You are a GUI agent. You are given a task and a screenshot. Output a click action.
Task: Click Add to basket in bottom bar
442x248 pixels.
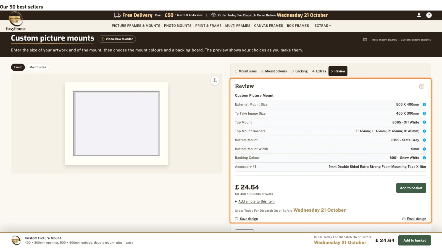[414, 240]
